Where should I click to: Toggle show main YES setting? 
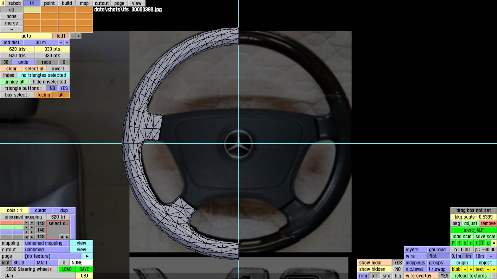[x=398, y=263]
